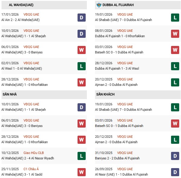Screen dimensions: 181x178
Task: Open the Al Ain 2 - 2 Al Wahda match
Action: tap(21, 20)
